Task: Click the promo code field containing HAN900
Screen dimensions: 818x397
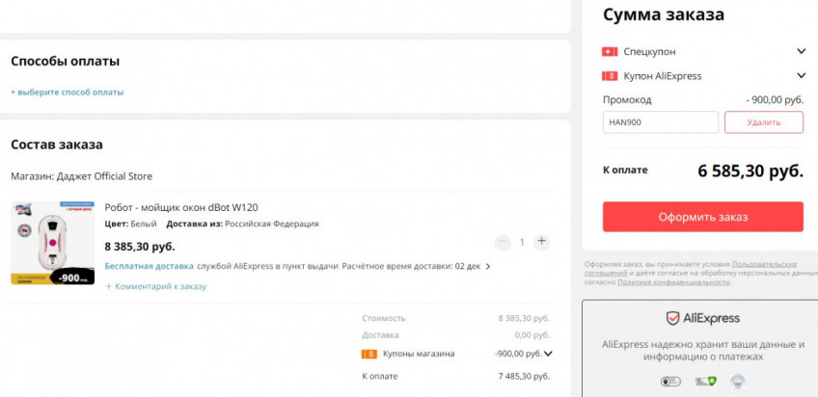Action: click(x=660, y=122)
